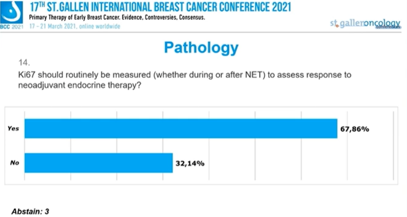407x217 pixels.
Task: Click the conference title header text
Action: tap(160, 7)
